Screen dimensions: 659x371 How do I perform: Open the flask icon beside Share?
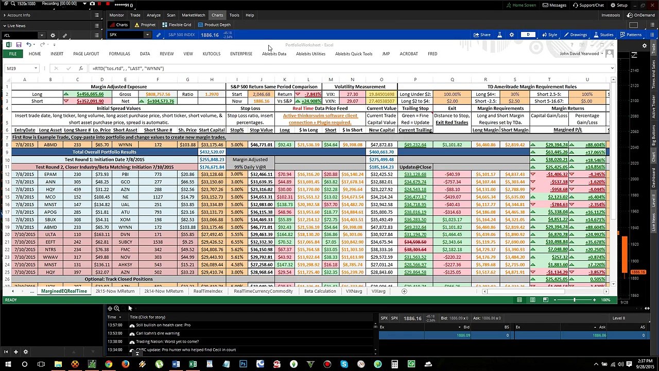click(499, 35)
